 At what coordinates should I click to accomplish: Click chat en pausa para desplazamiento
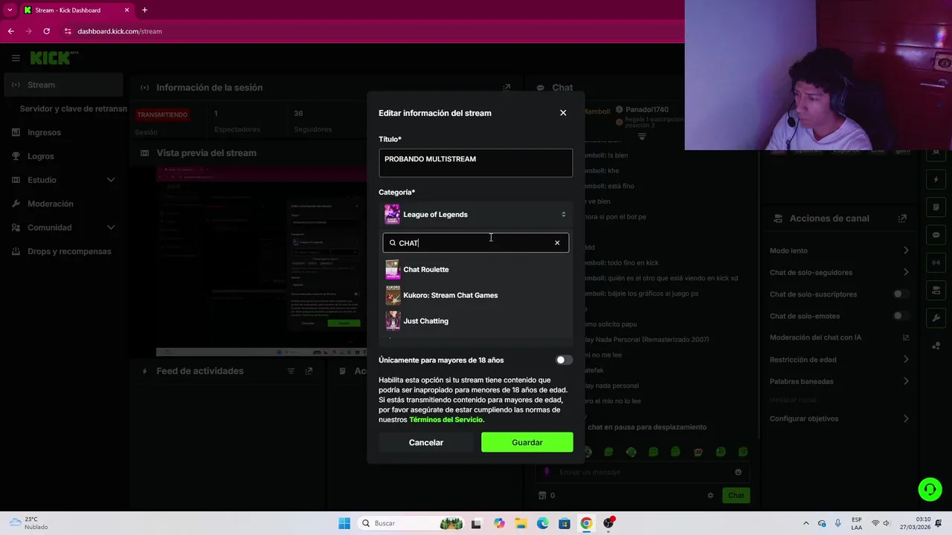tap(647, 427)
